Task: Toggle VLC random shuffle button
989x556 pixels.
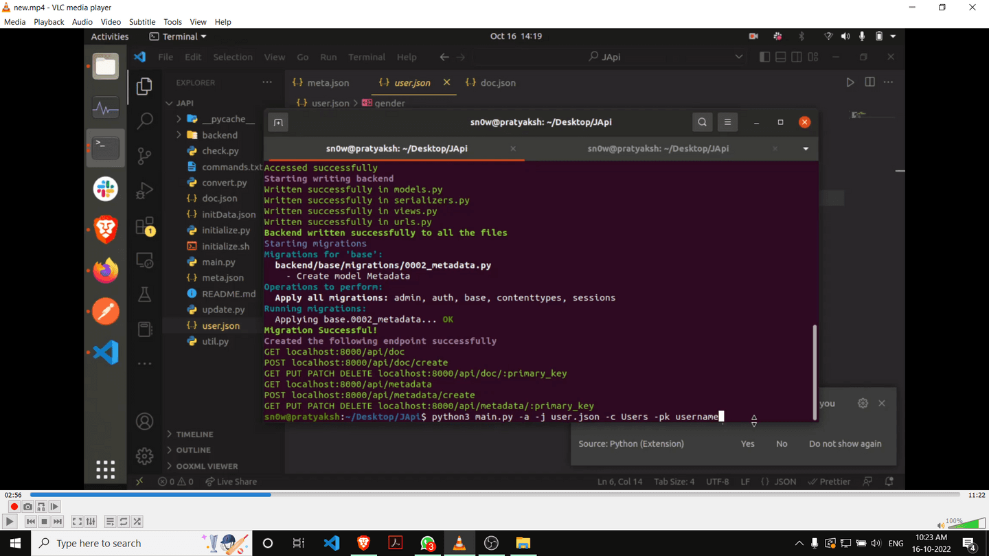Action: pyautogui.click(x=137, y=522)
